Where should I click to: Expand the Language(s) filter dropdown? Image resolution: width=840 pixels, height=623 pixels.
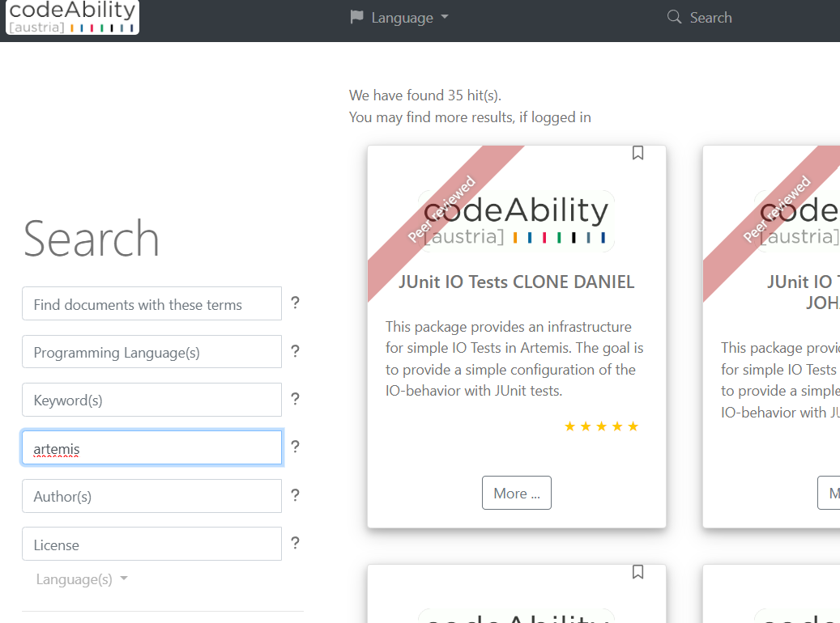pyautogui.click(x=82, y=579)
